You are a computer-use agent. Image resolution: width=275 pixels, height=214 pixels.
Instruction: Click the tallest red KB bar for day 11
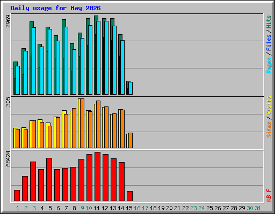pos(97,177)
